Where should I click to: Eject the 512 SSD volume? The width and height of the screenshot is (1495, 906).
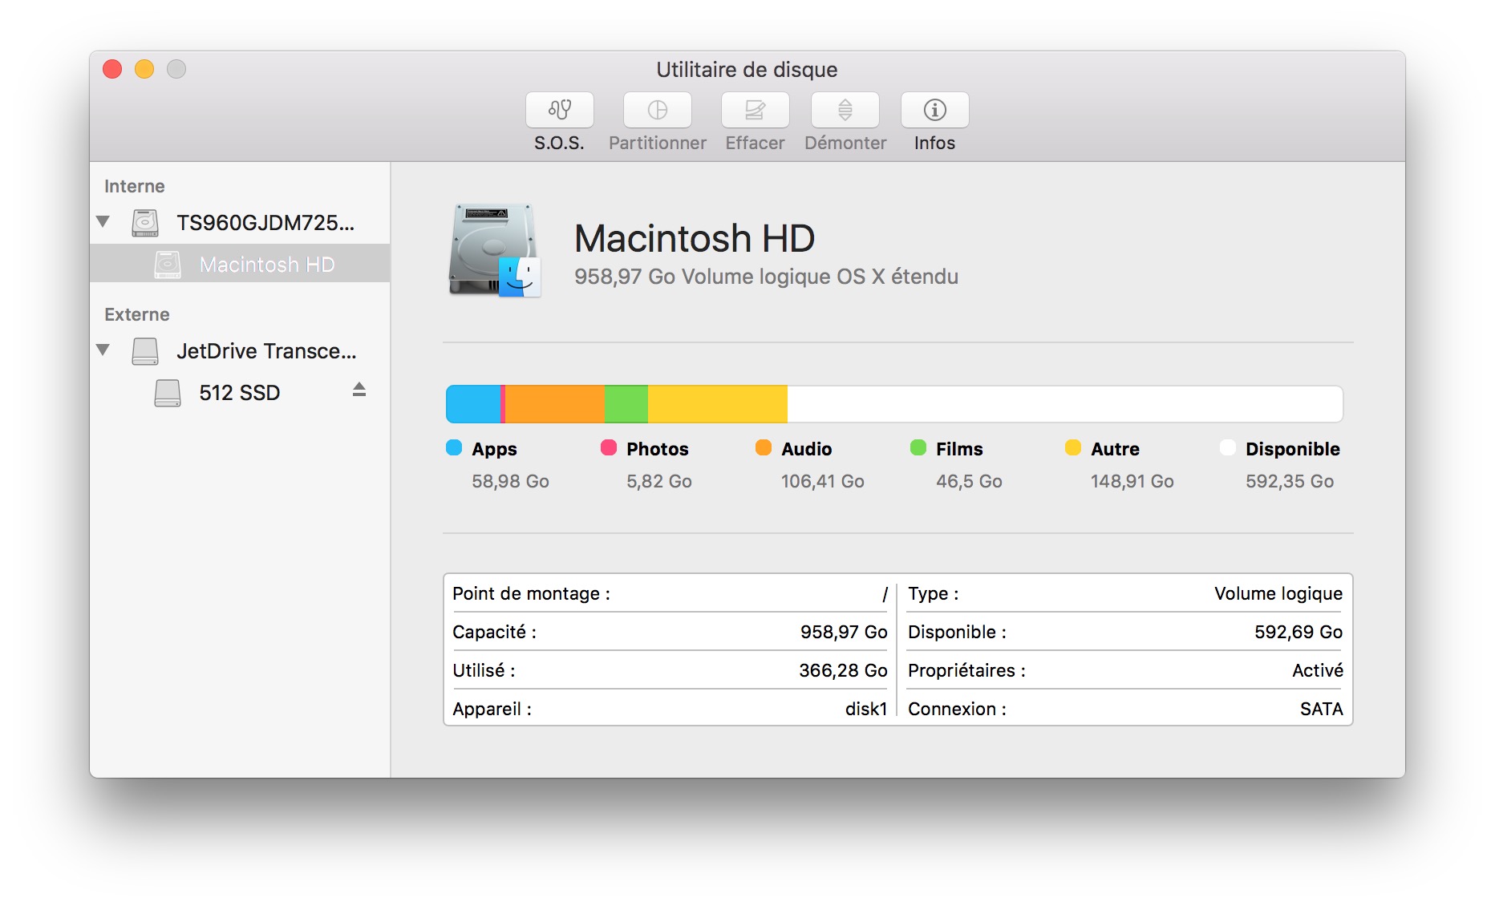pyautogui.click(x=359, y=390)
